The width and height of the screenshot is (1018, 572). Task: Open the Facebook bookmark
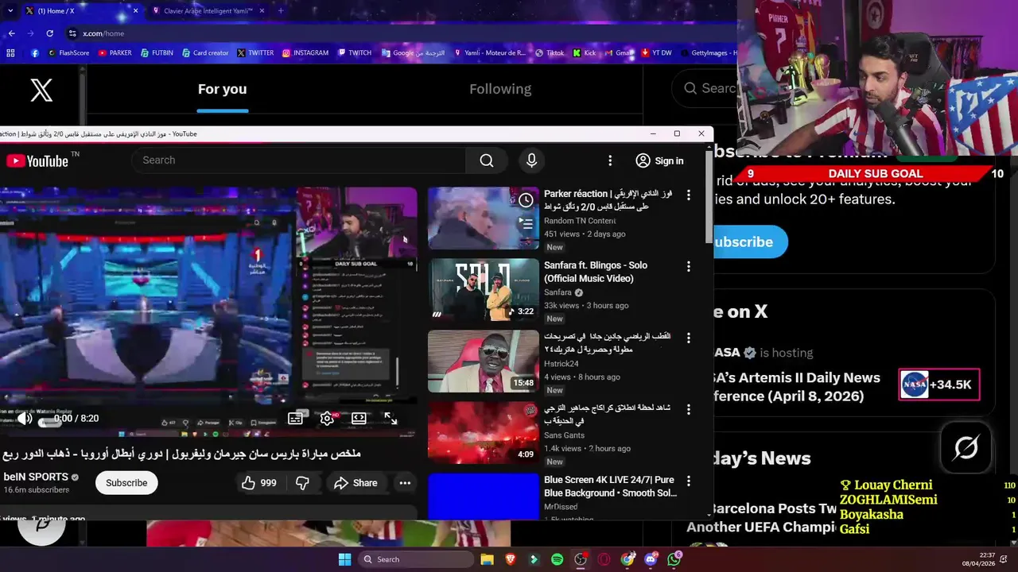click(x=35, y=53)
